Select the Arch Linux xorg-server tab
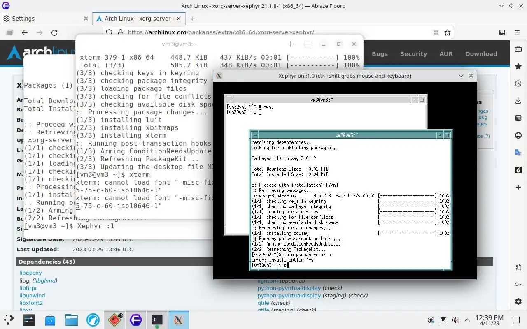The height and width of the screenshot is (329, 527). pos(139,19)
